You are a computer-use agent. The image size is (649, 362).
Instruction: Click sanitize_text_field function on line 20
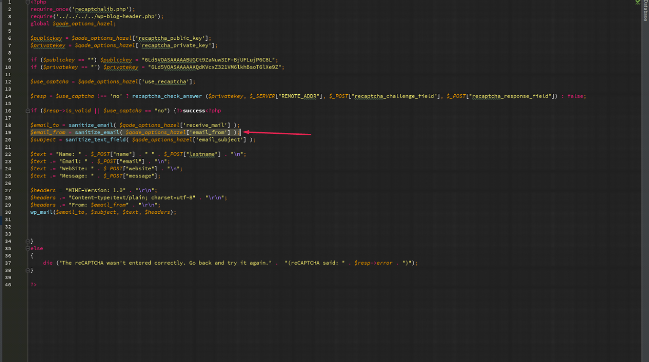coord(96,139)
